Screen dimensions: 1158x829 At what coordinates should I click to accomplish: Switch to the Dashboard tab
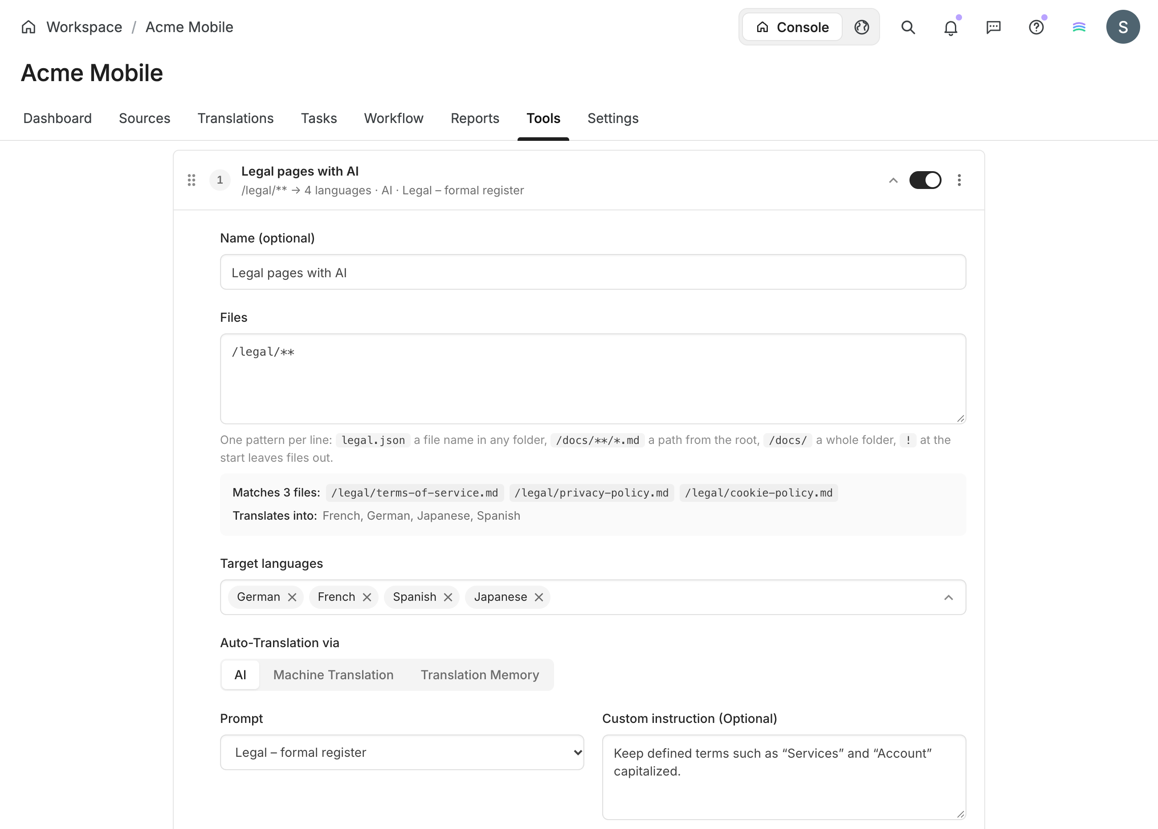tap(57, 118)
